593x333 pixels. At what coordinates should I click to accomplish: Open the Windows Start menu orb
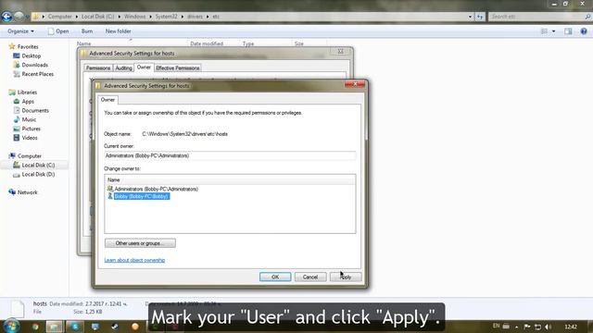(12, 326)
